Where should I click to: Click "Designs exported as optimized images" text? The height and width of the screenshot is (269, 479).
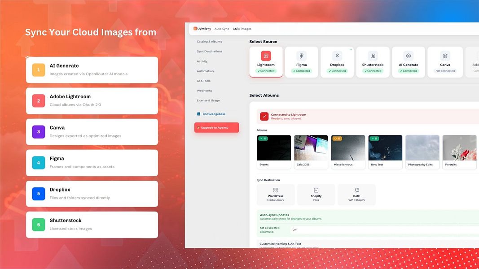(x=86, y=136)
